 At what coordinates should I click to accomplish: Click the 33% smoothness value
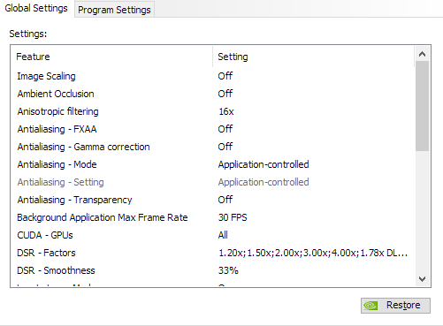[x=228, y=270]
